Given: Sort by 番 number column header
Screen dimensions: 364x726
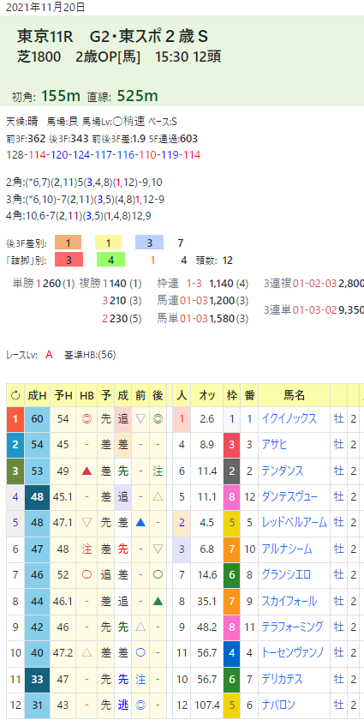Looking at the screenshot, I should point(249,395).
